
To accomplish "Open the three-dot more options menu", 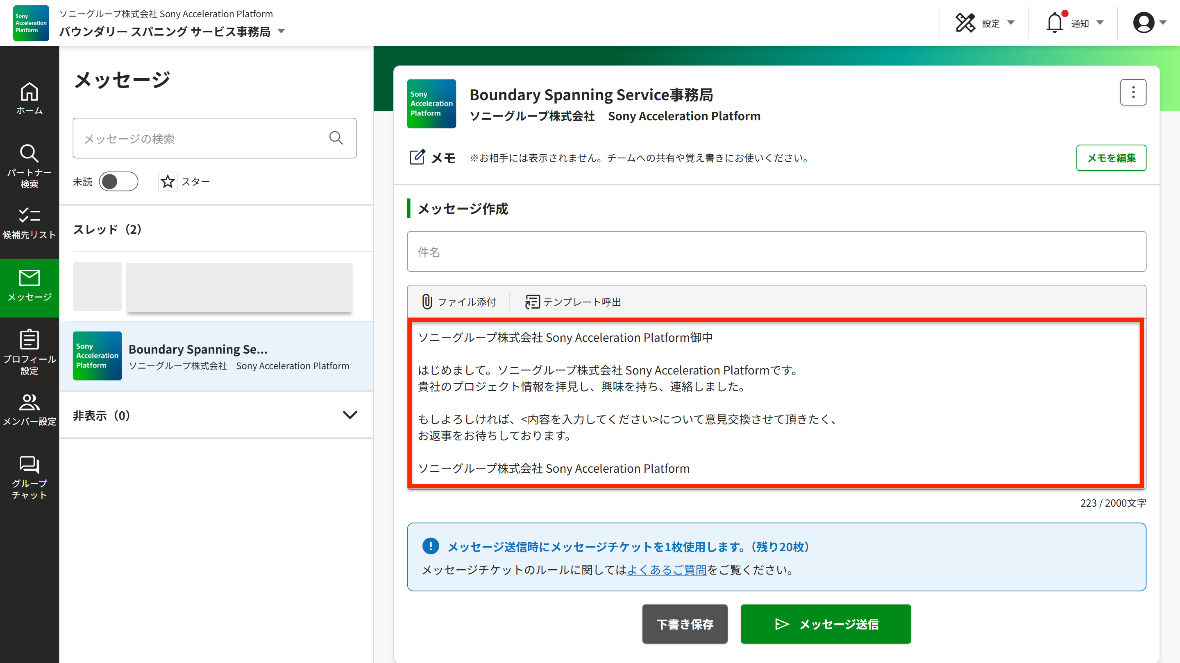I will (1133, 92).
